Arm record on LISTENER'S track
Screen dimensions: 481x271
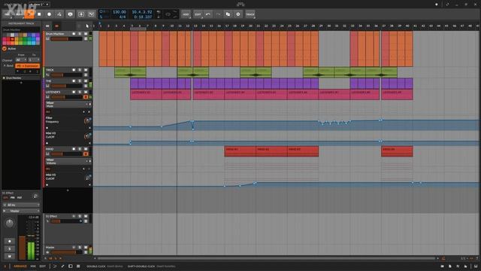tap(74, 92)
